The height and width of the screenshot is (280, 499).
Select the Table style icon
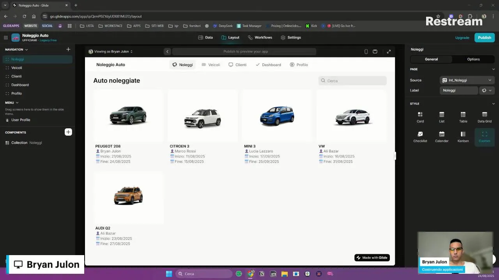[x=463, y=117]
